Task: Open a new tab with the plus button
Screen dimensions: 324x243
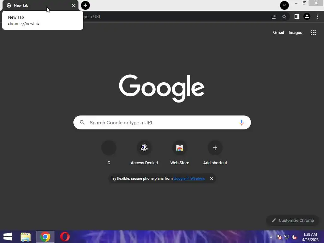Action: click(x=85, y=5)
